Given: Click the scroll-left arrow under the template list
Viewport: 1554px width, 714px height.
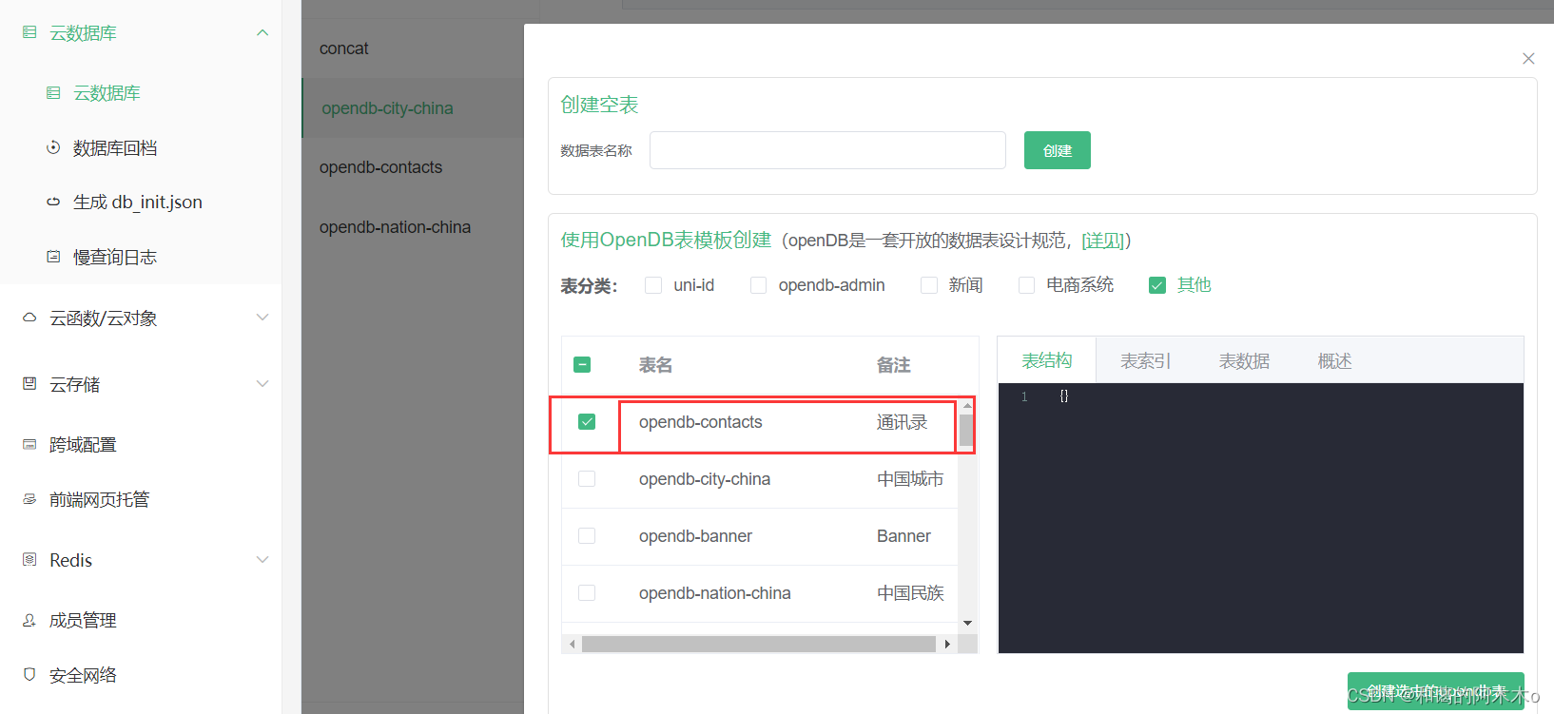Looking at the screenshot, I should (572, 644).
